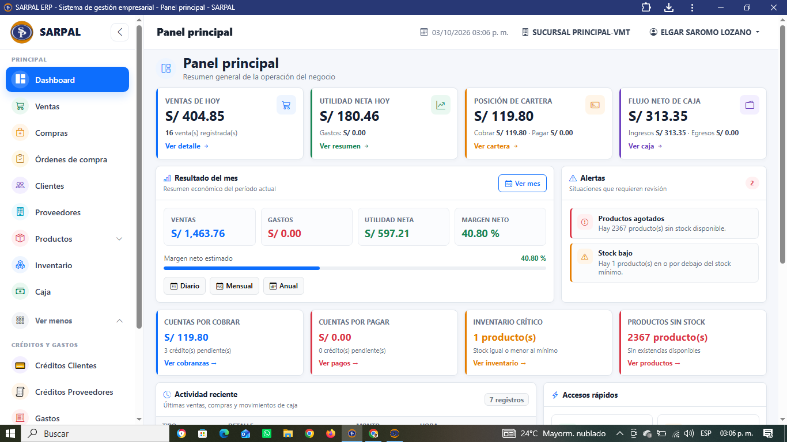Click the Stock bajo alert
The width and height of the screenshot is (787, 442).
[664, 262]
